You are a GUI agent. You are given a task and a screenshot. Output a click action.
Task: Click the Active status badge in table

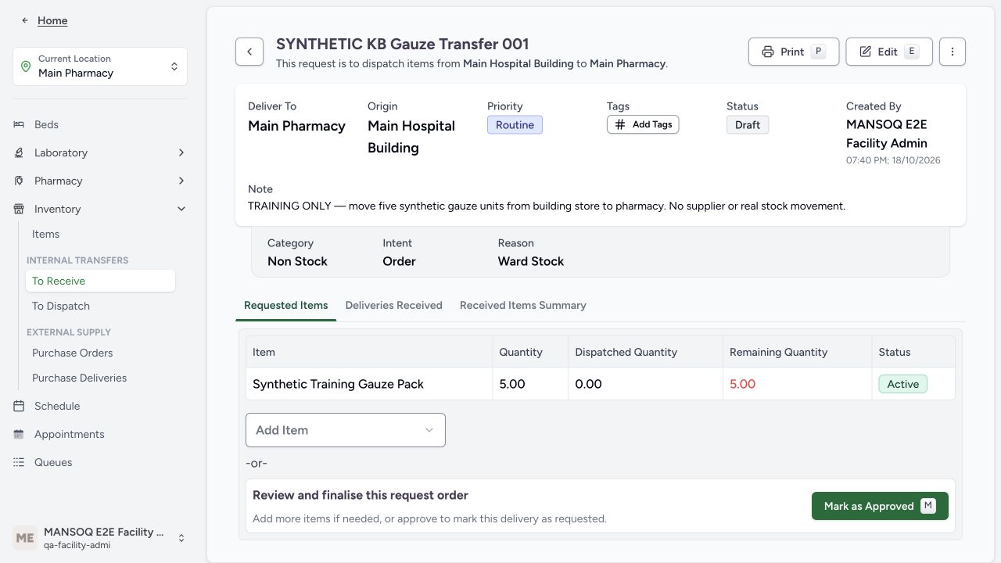tap(902, 384)
